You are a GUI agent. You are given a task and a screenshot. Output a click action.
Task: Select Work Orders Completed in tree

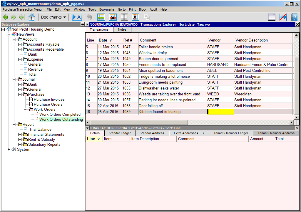pos(60,115)
